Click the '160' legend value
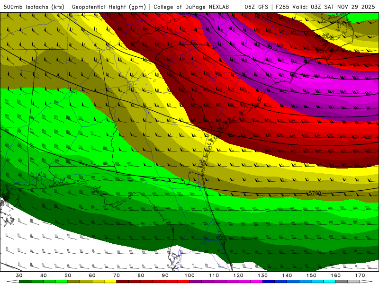 pos(336,275)
